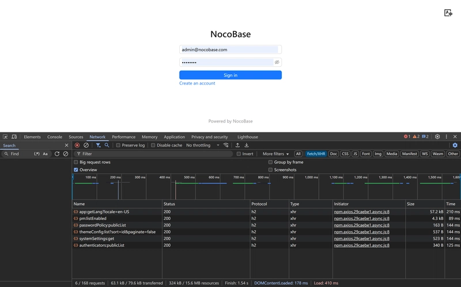Click the red record network log button

(77, 146)
